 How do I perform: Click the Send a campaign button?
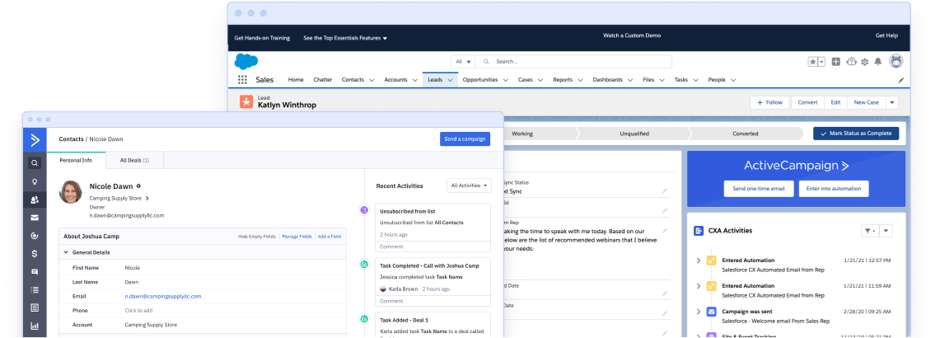465,139
